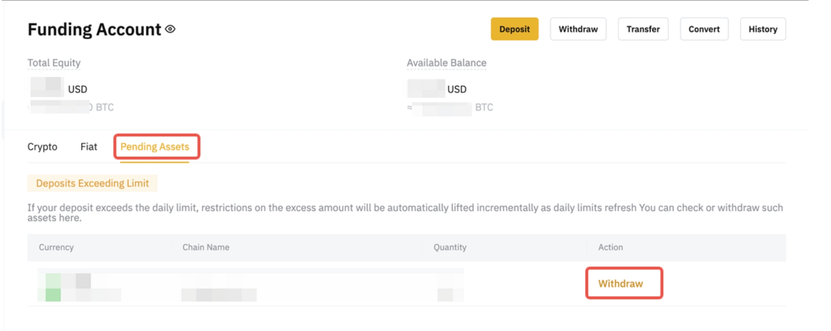Click the Available Balance label
The height and width of the screenshot is (331, 831).
pyautogui.click(x=447, y=63)
